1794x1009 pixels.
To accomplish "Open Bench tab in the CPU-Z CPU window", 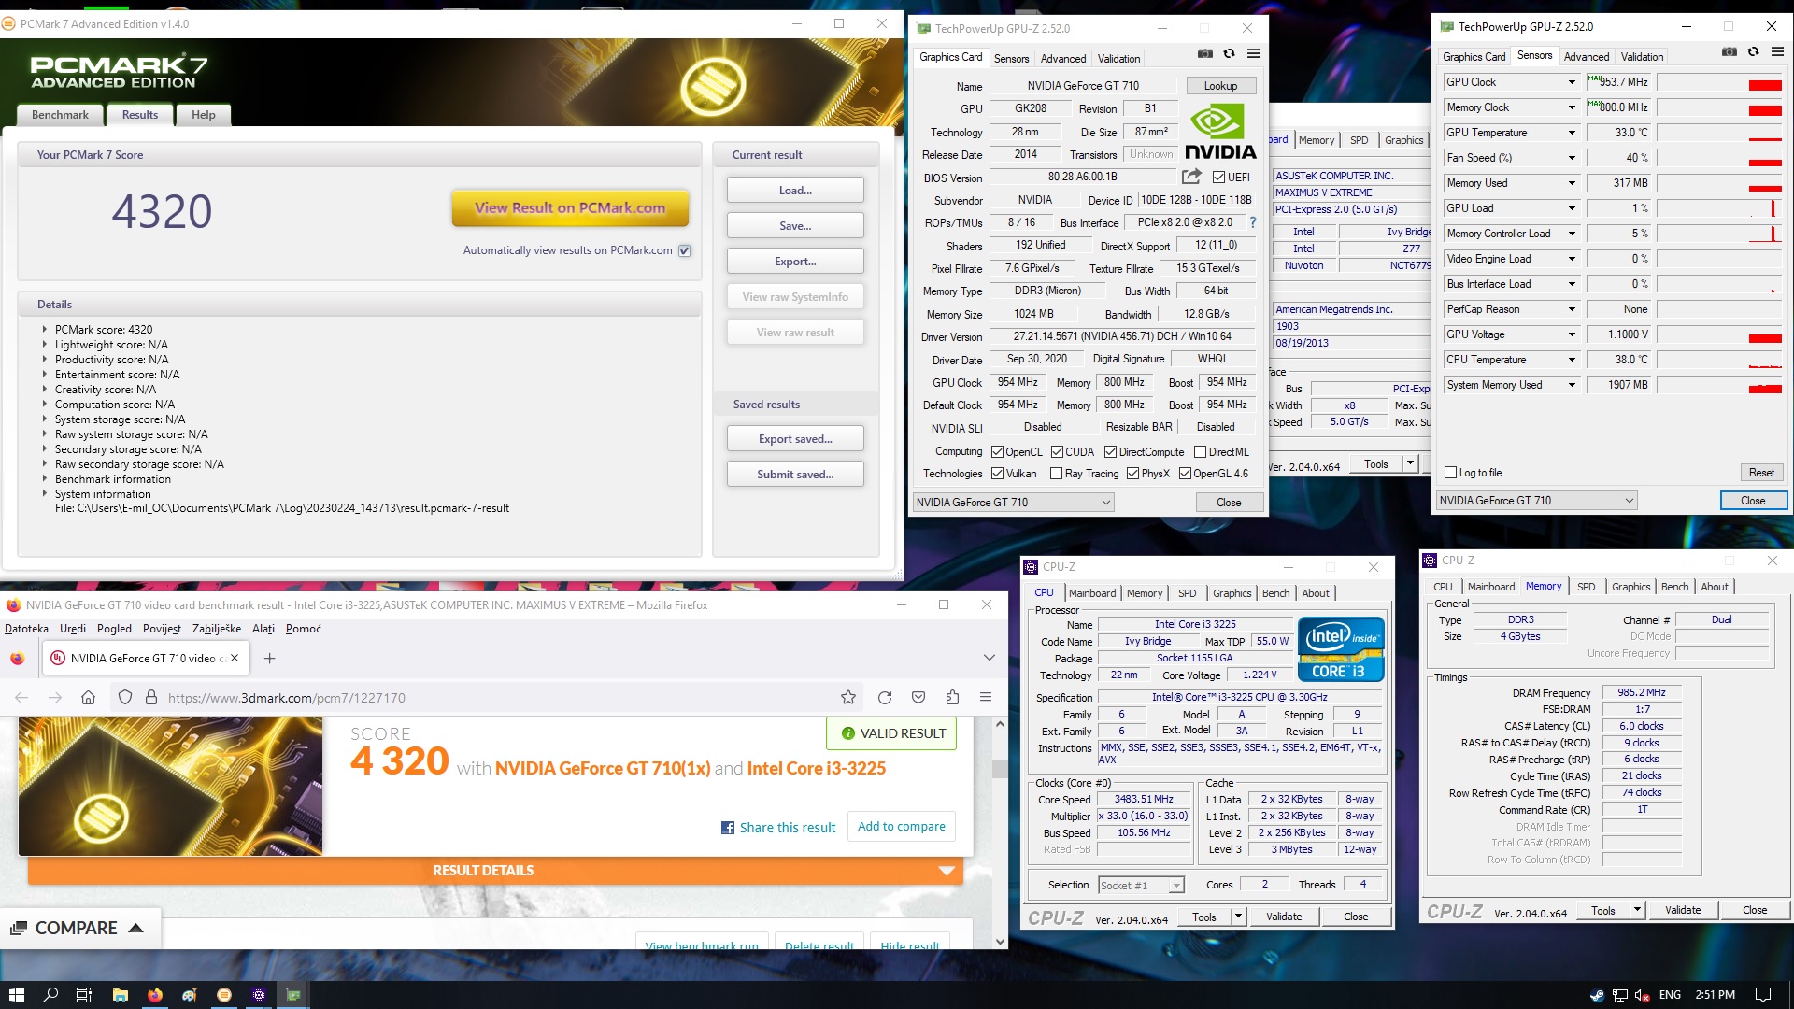I will [x=1275, y=593].
